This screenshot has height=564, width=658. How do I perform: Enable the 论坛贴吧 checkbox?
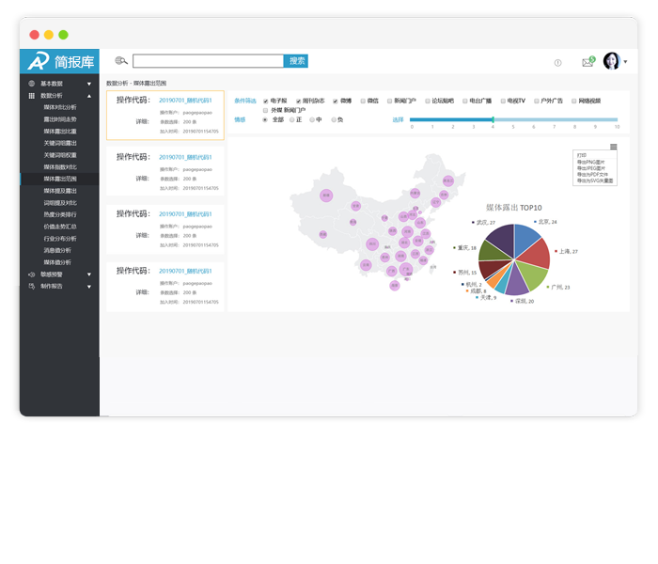[428, 101]
